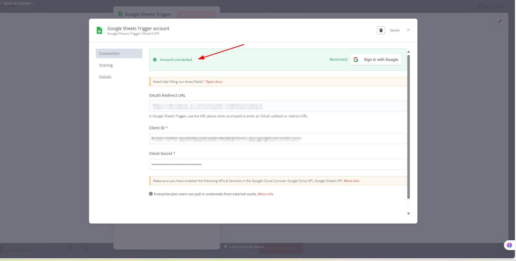Screen dimensions: 516x261
Task: Delete the credential with the trash icon
Action: coord(381,30)
